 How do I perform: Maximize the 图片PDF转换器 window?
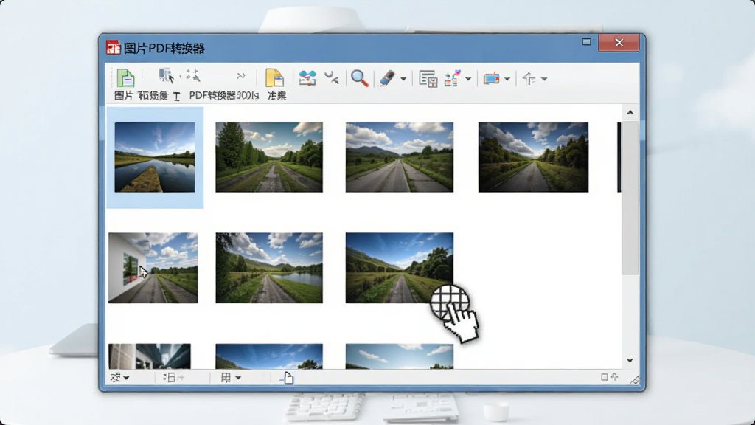click(586, 42)
